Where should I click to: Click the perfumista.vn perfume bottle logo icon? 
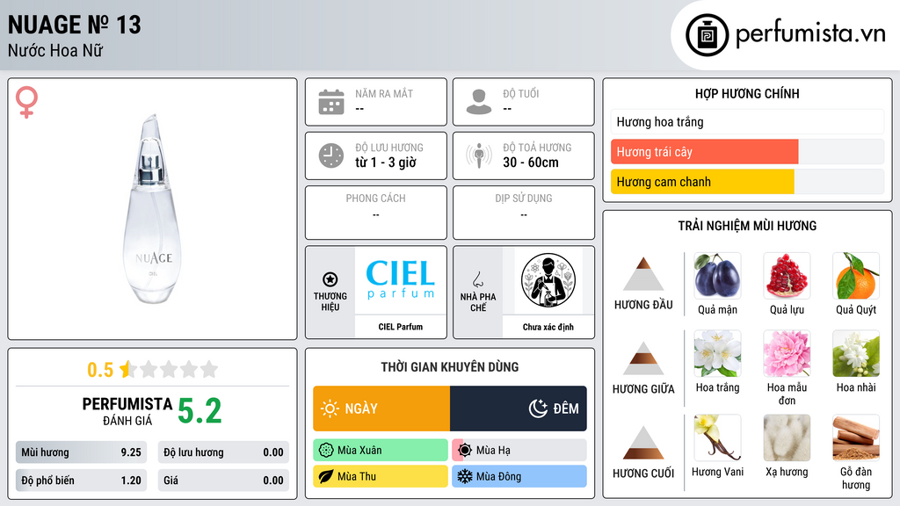coord(707,35)
